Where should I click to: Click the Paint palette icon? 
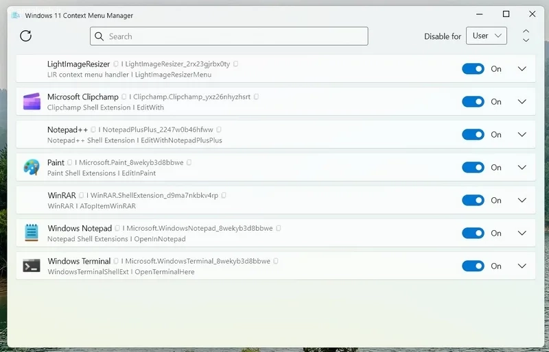[x=32, y=167]
